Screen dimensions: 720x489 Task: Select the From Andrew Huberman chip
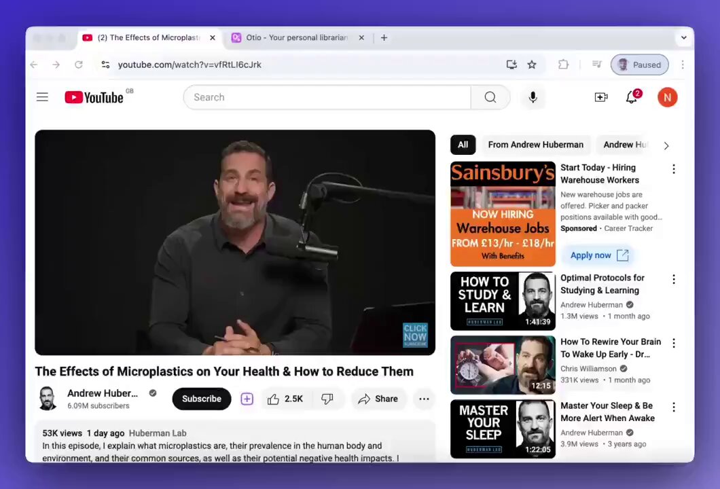point(535,145)
